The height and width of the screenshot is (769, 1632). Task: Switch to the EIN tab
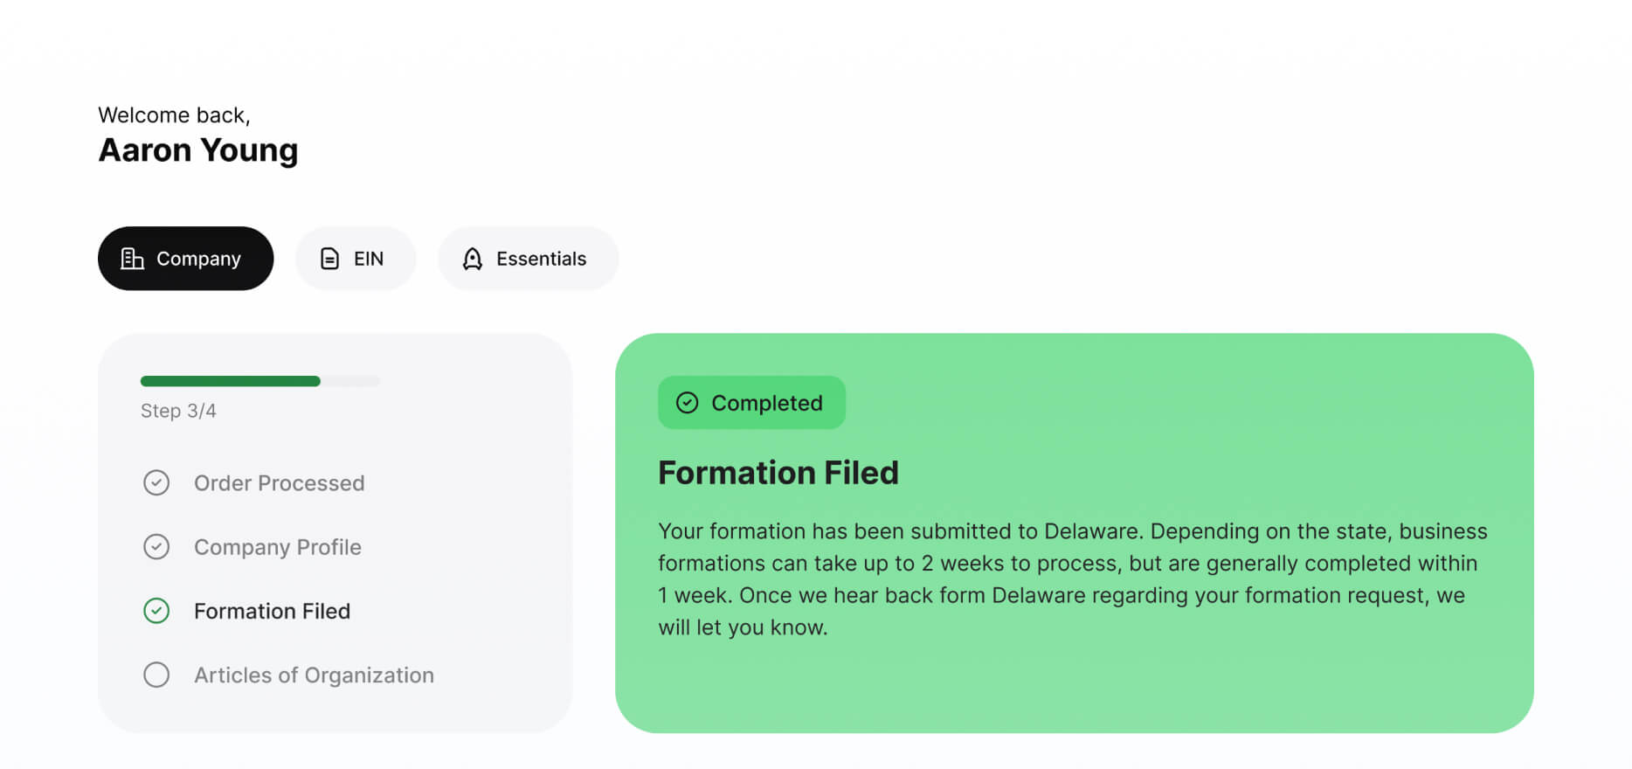(356, 259)
